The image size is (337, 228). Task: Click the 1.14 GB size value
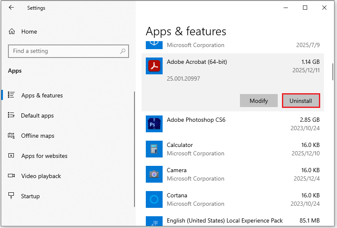[311, 62]
